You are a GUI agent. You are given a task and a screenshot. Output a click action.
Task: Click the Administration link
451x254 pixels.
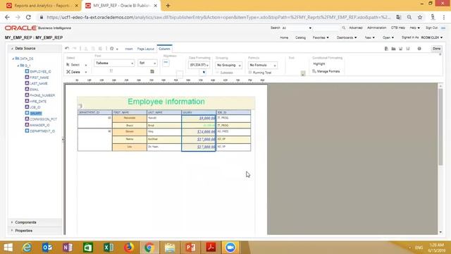[x=376, y=28]
